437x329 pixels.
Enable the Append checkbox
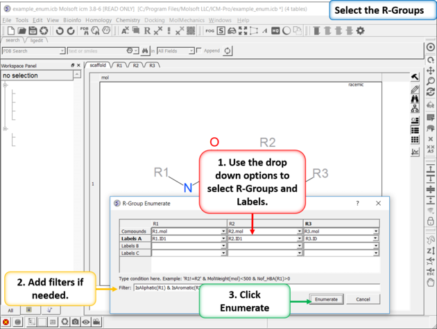[200, 51]
